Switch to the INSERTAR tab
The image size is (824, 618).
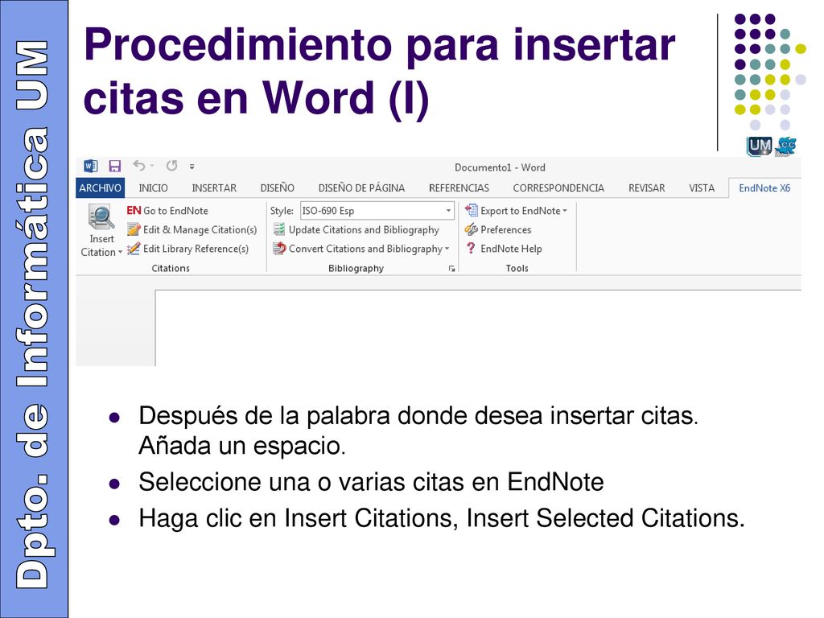pyautogui.click(x=214, y=187)
